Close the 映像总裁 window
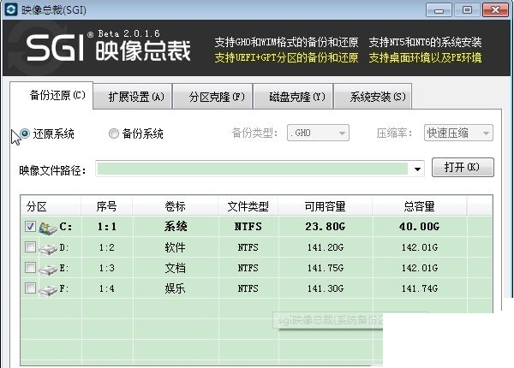This screenshot has height=368, width=514. (x=495, y=10)
